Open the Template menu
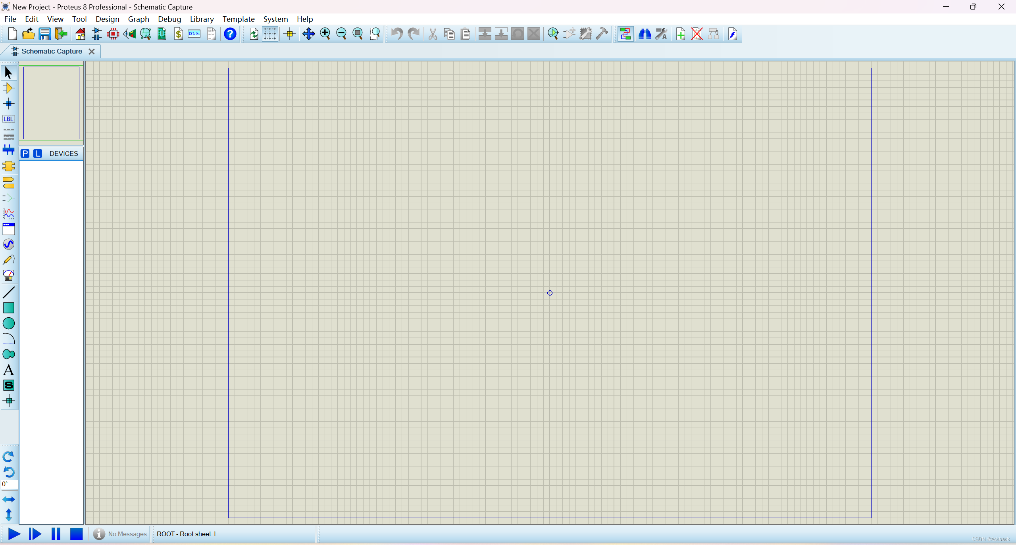 click(x=238, y=19)
